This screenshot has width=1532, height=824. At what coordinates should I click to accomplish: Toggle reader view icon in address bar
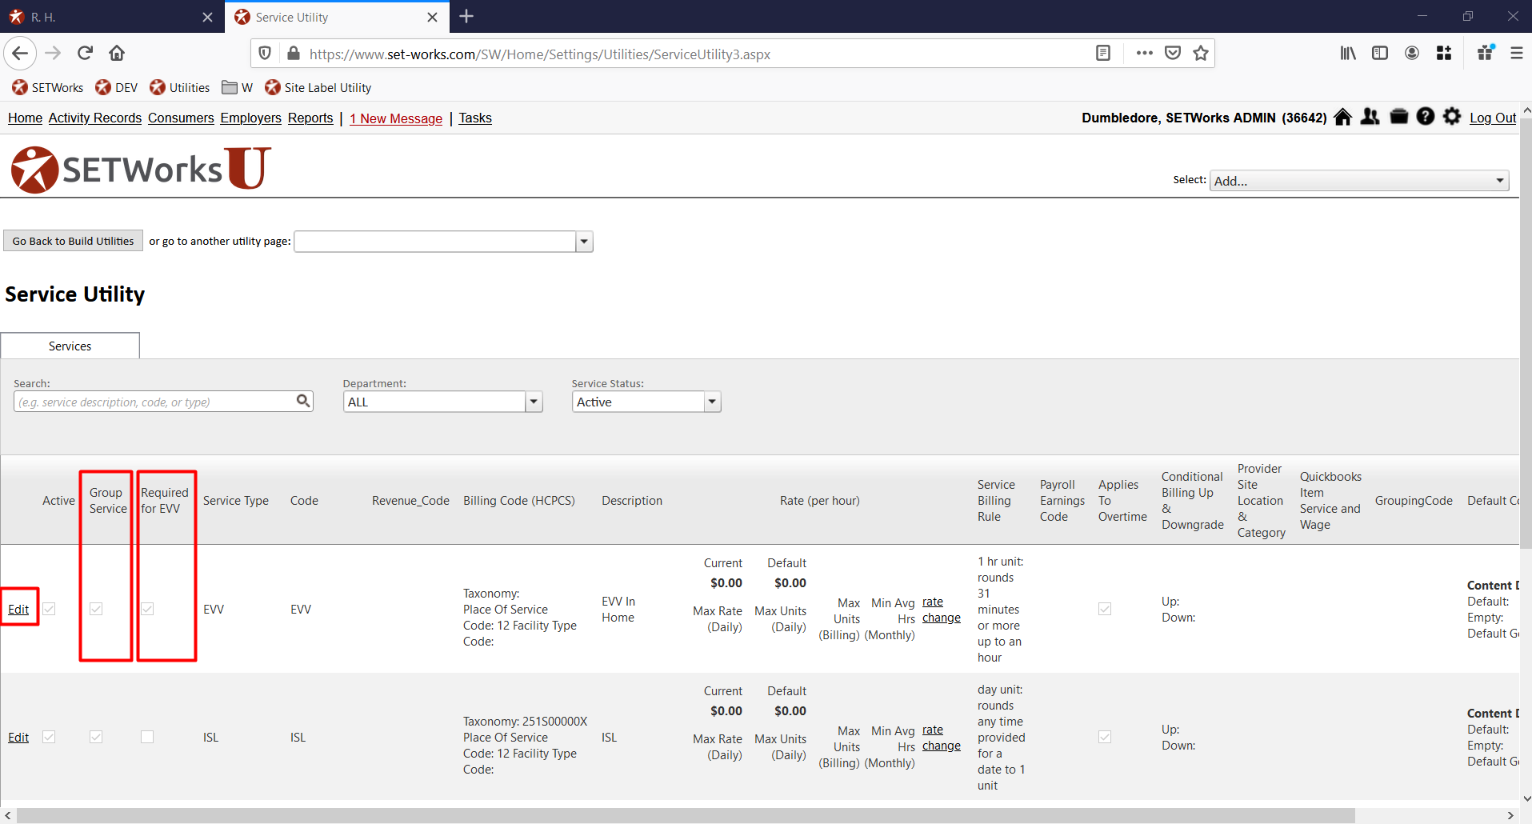point(1103,54)
